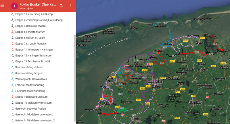Click the Schiermonnikoog label on map
This screenshot has height=124, width=230.
(203, 19)
